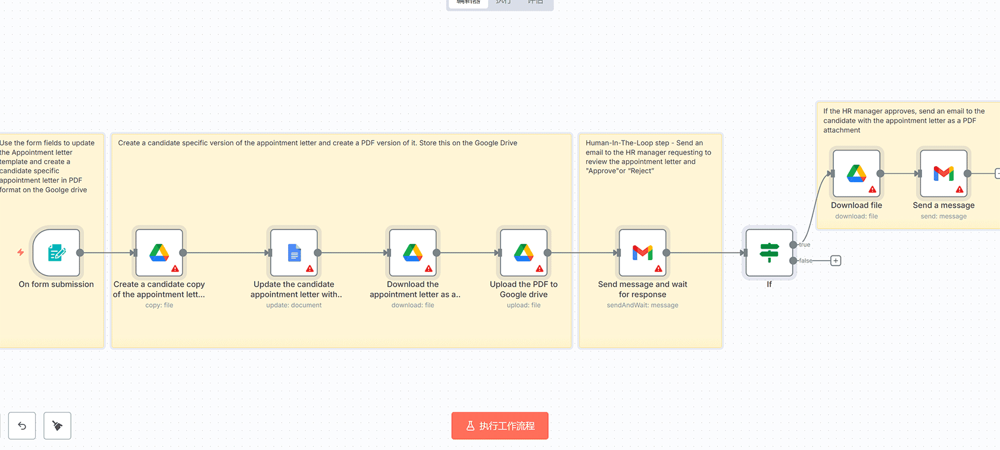Select the Download file Drive node
Image resolution: width=1000 pixels, height=450 pixels.
(856, 173)
